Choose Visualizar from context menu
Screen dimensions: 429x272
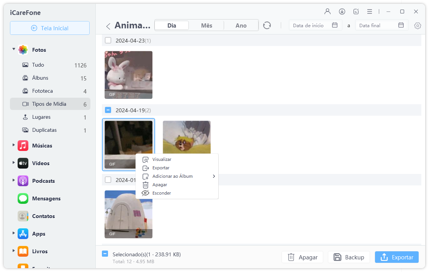point(162,159)
